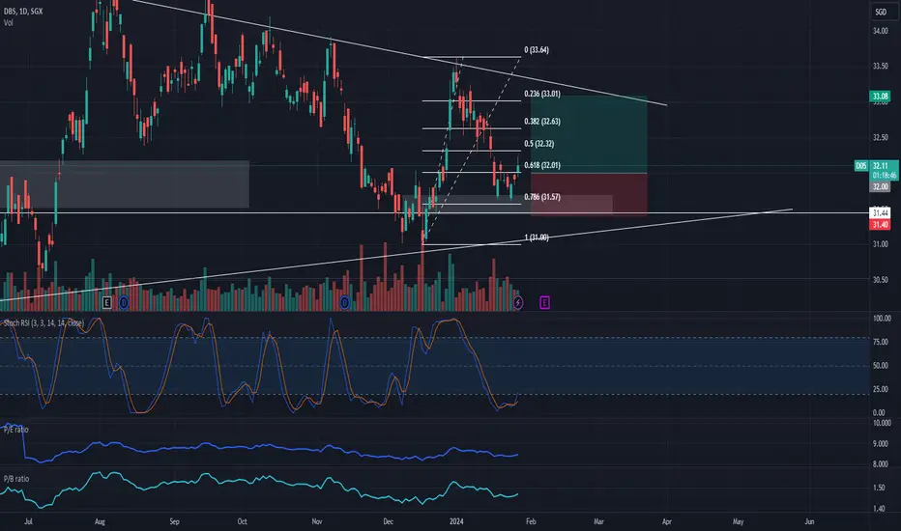Click 32.50 on the price axis

point(881,138)
